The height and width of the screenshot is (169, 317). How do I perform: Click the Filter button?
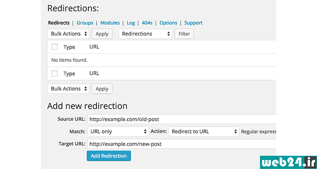point(184,34)
